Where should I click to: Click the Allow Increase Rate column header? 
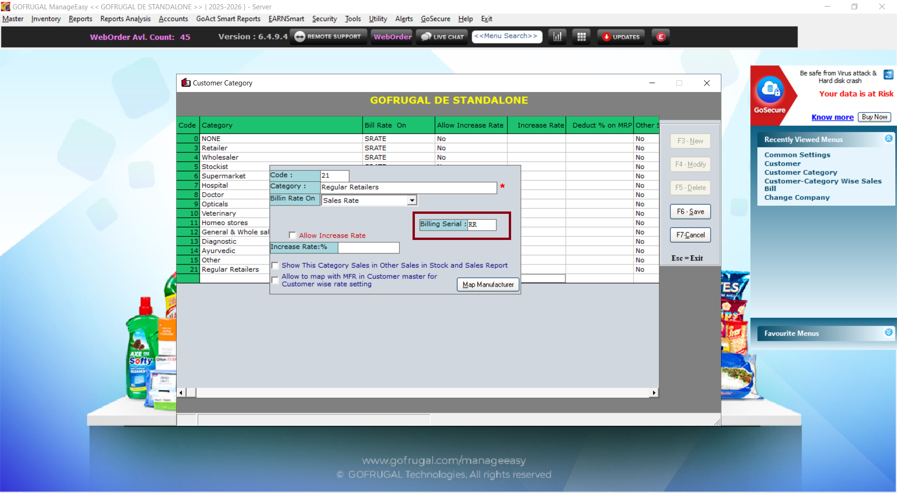point(471,125)
